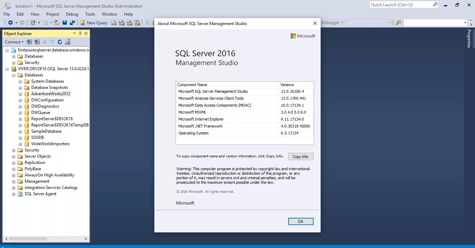Open the Connect dropdown in Object Explorer
475x248 pixels.
pyautogui.click(x=14, y=42)
